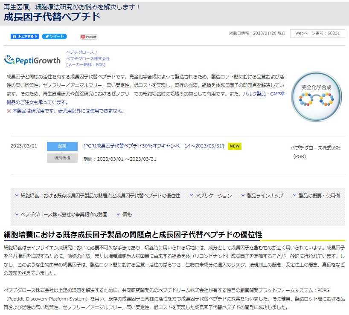Click the chevron before 製品の概要・使用例

pos(294,195)
